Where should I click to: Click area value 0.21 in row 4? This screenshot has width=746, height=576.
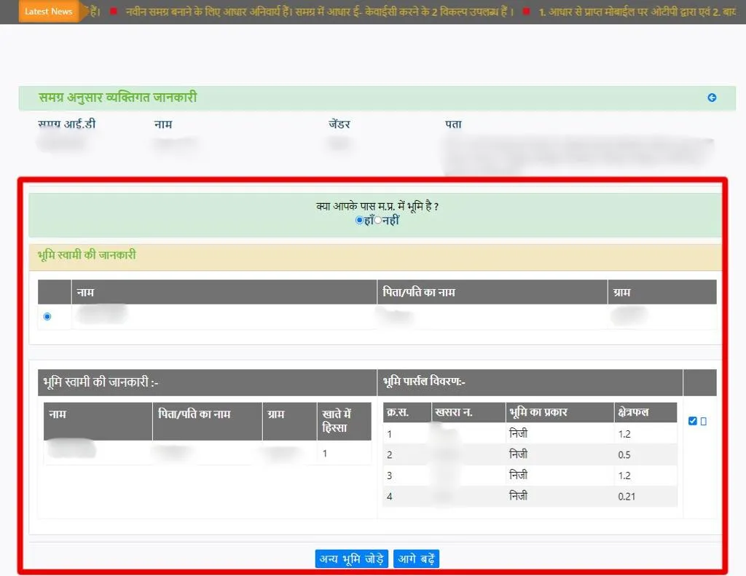tap(627, 497)
